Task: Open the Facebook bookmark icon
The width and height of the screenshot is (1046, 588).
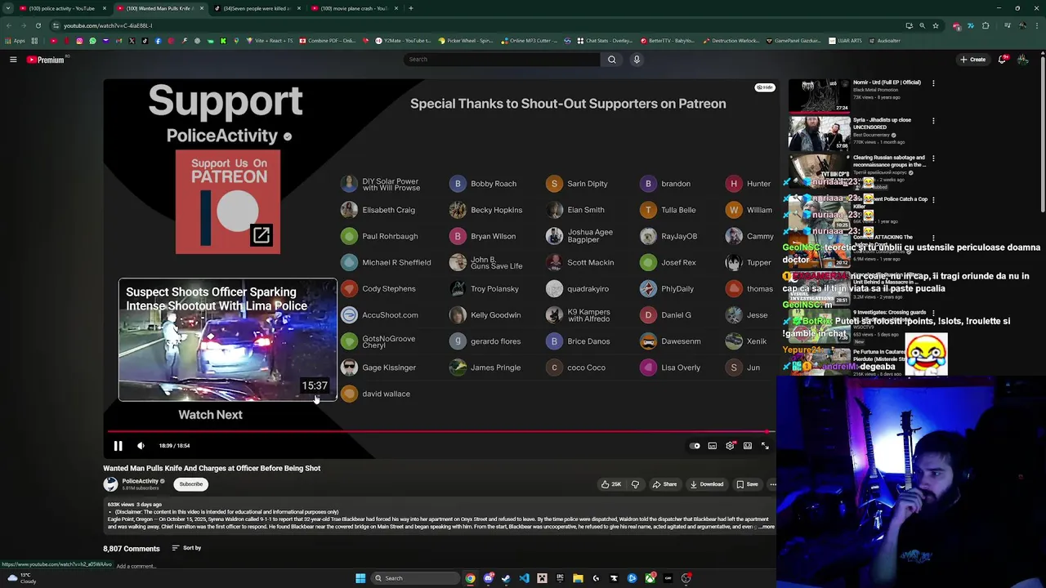Action: 158,41
